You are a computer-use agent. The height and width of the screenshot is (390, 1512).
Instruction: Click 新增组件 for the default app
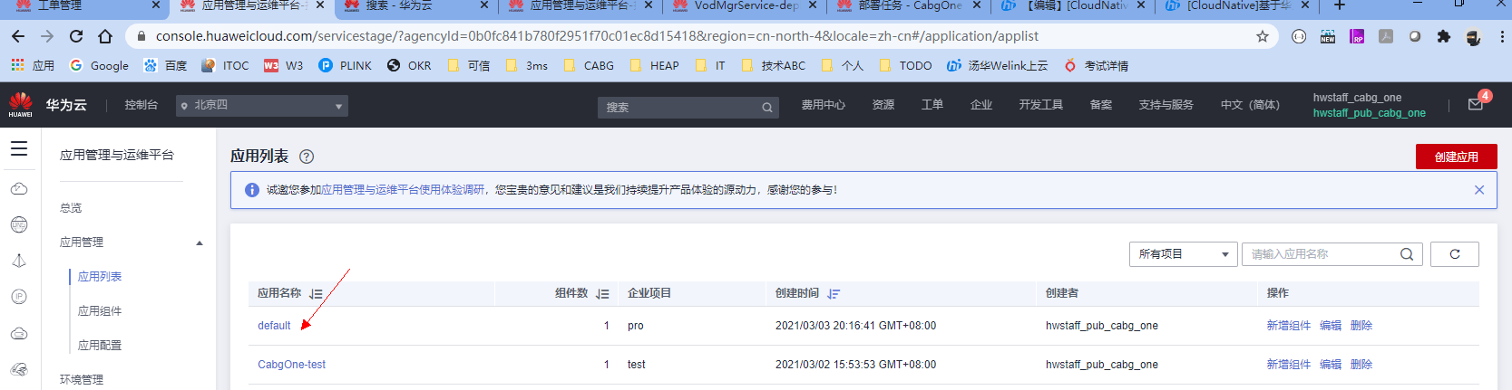[1289, 326]
